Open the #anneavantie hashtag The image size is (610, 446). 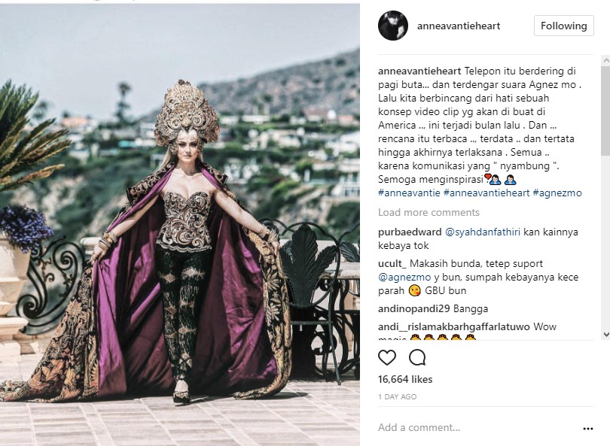click(x=409, y=193)
